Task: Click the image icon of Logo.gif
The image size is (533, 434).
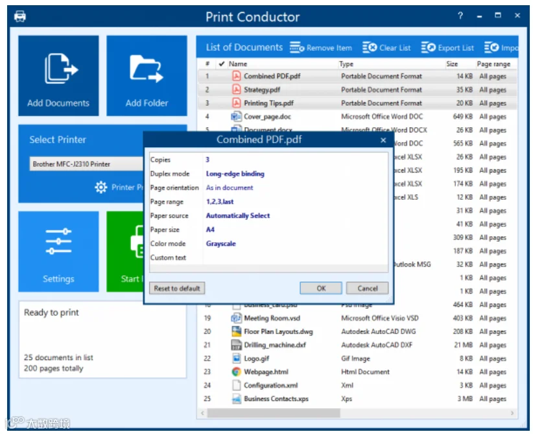Action: (236, 358)
